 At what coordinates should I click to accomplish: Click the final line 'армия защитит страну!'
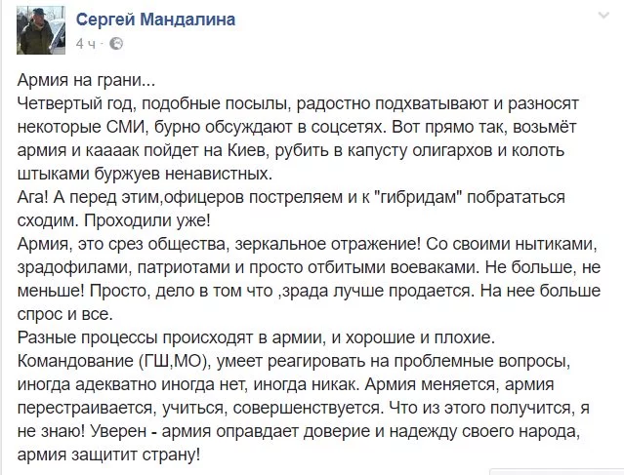coord(108,455)
